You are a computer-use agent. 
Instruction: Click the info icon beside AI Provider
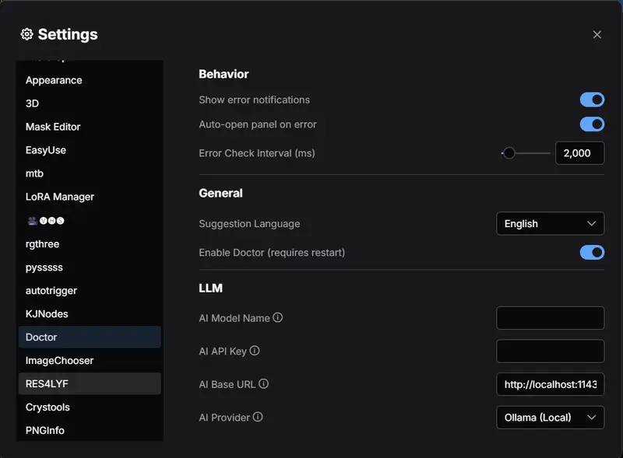pyautogui.click(x=258, y=417)
